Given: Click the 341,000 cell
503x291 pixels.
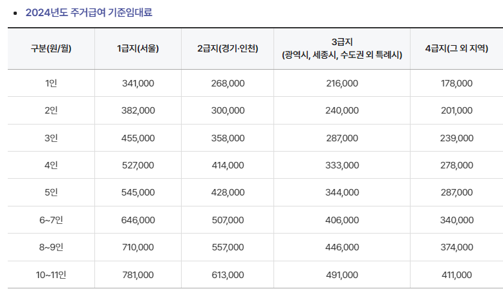Looking at the screenshot, I should [138, 83].
